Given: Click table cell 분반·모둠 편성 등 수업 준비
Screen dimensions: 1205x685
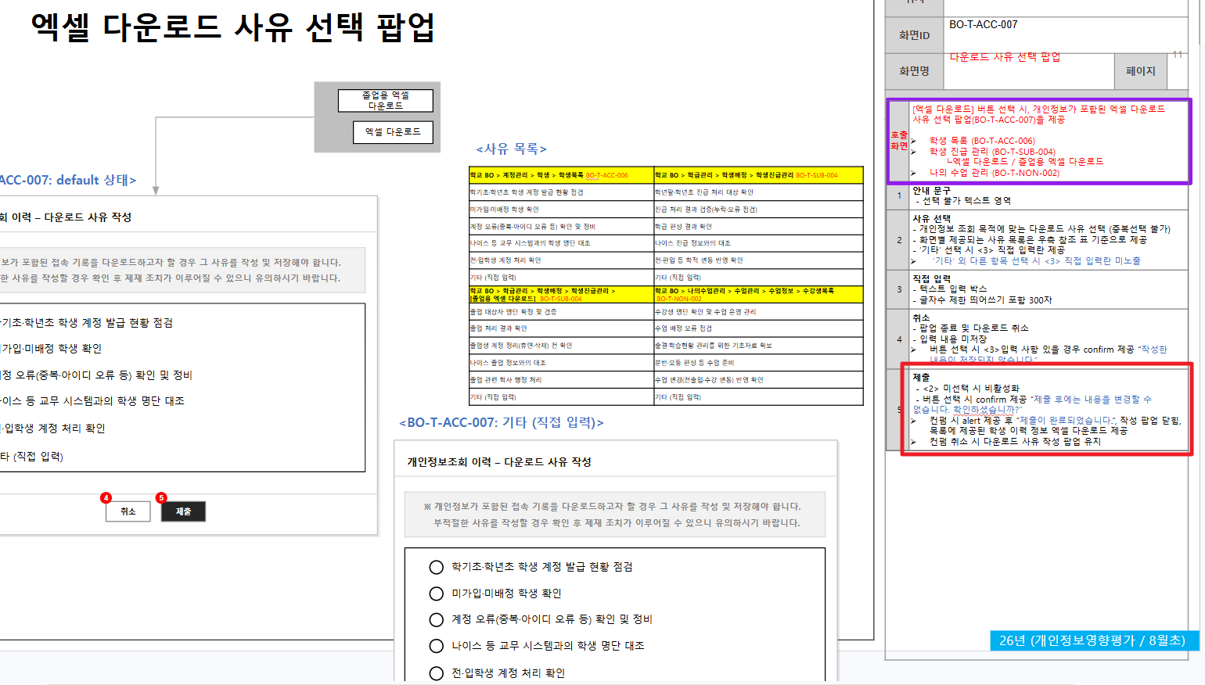Looking at the screenshot, I should [x=758, y=363].
